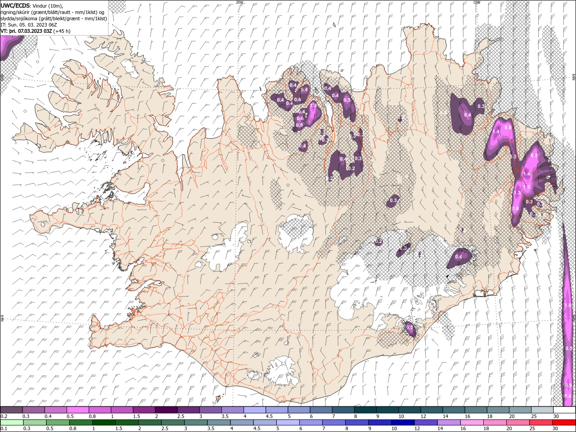Image resolution: width=576 pixels, height=432 pixels.
Task: Select the rain legend 0.3 swatch
Action: click(34, 422)
